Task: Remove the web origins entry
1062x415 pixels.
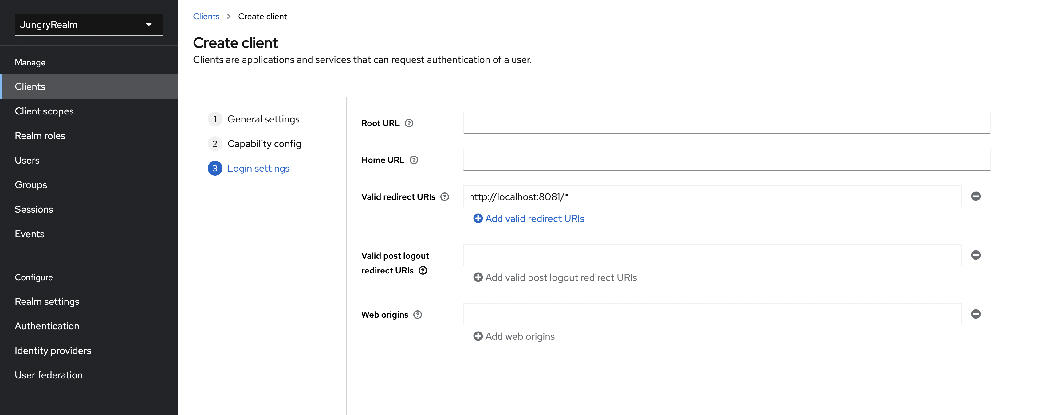Action: pyautogui.click(x=975, y=314)
